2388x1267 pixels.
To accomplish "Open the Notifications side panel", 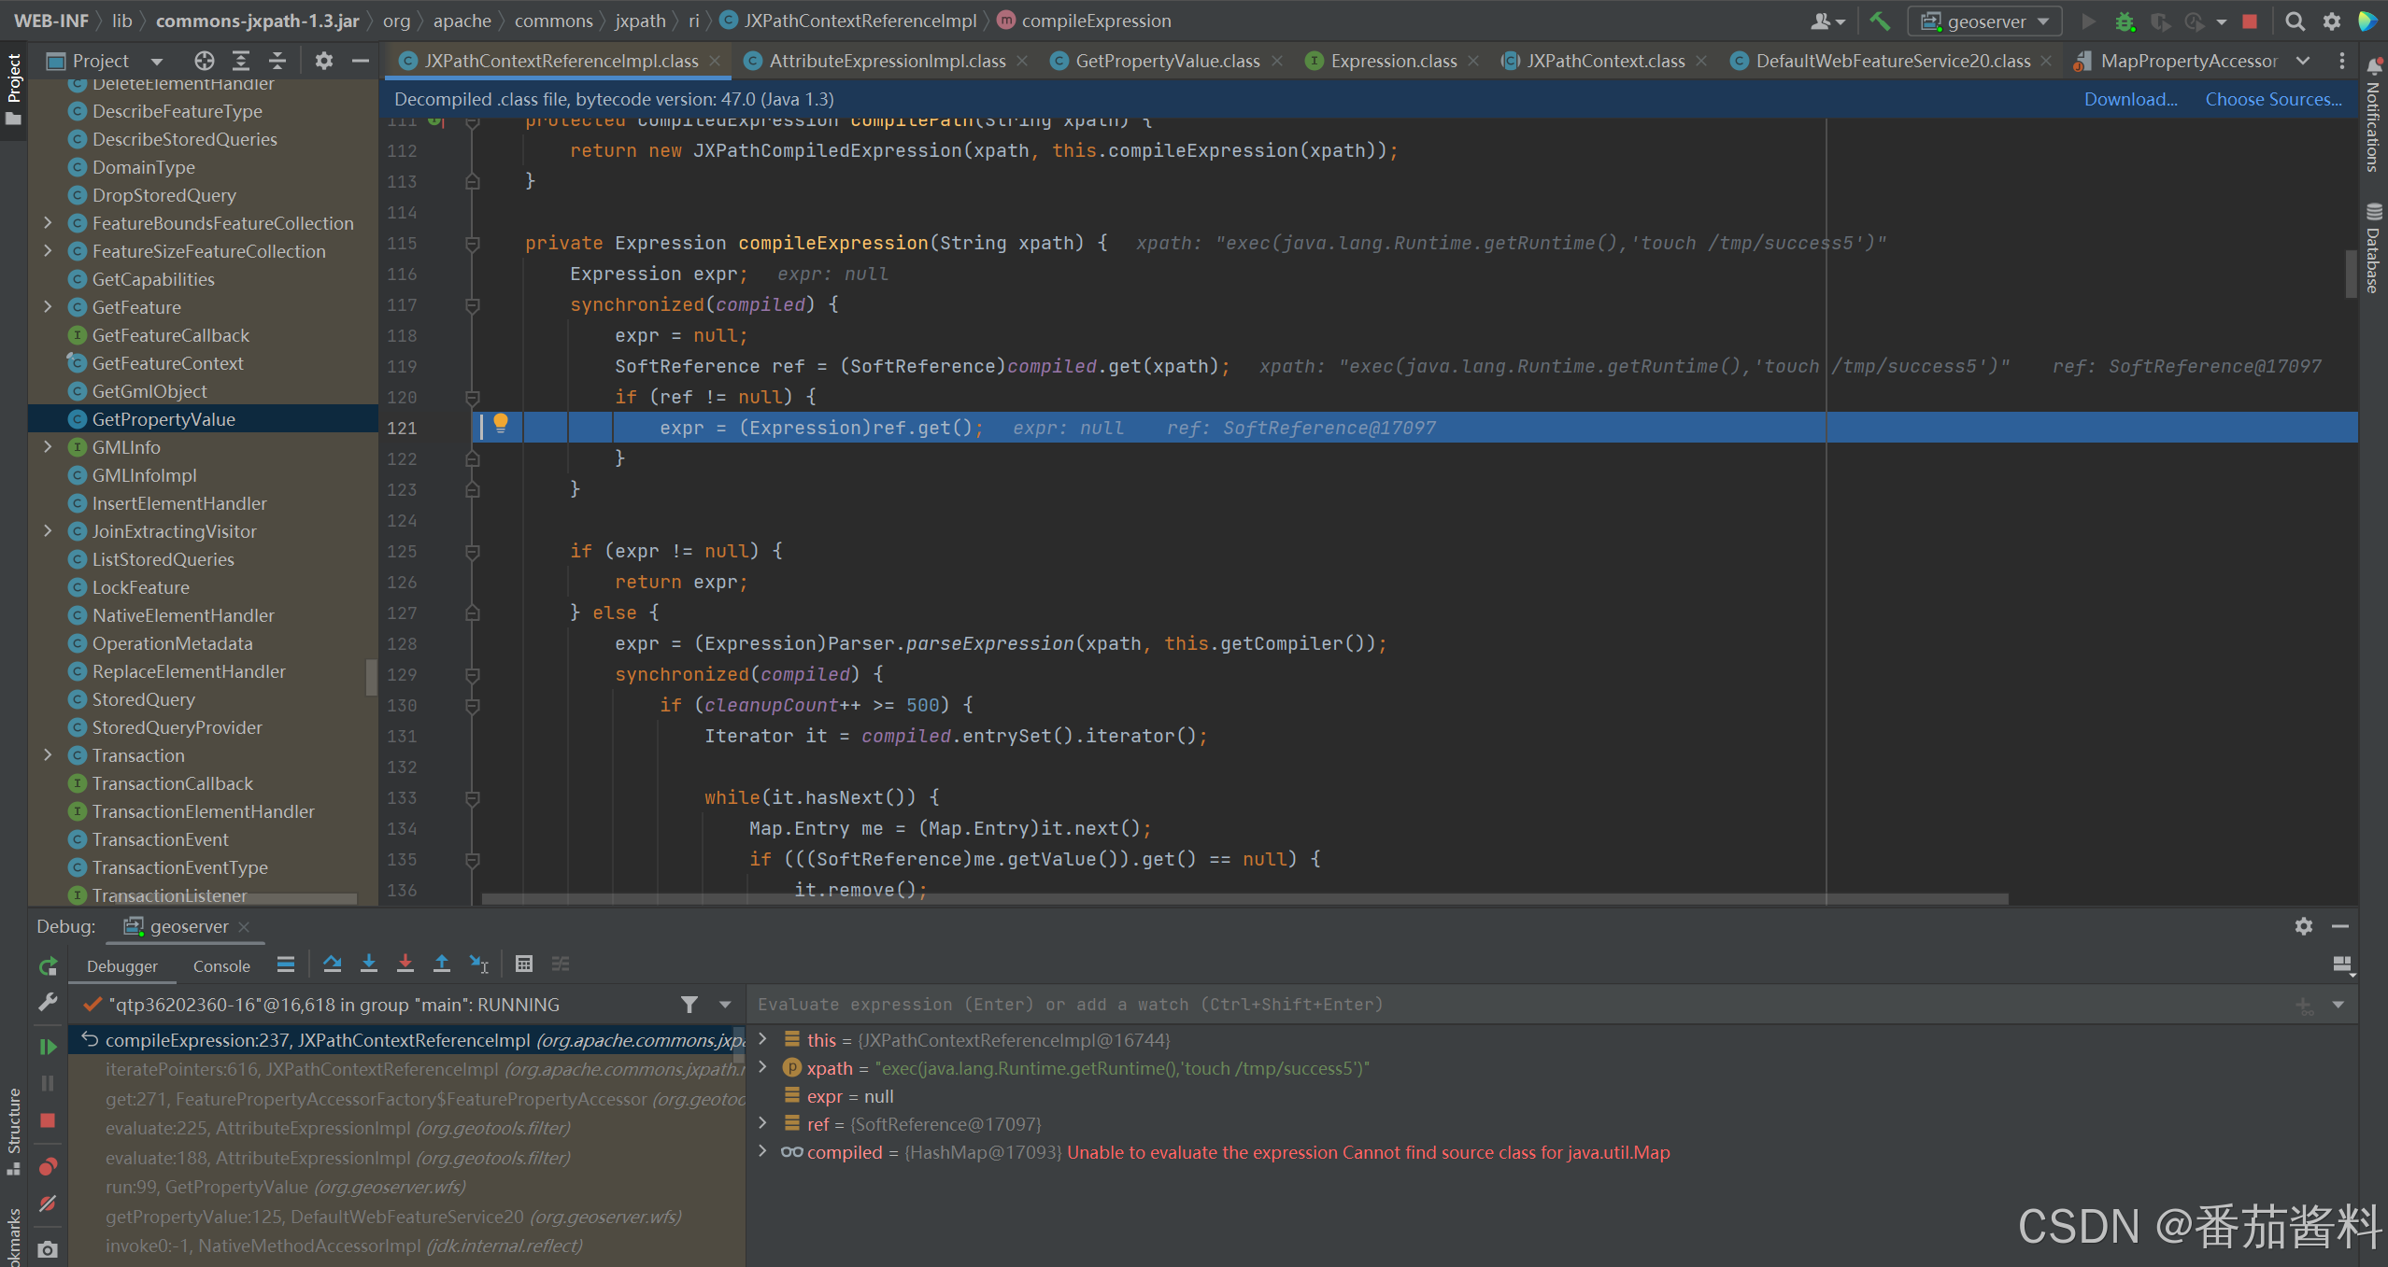I will click(2373, 115).
